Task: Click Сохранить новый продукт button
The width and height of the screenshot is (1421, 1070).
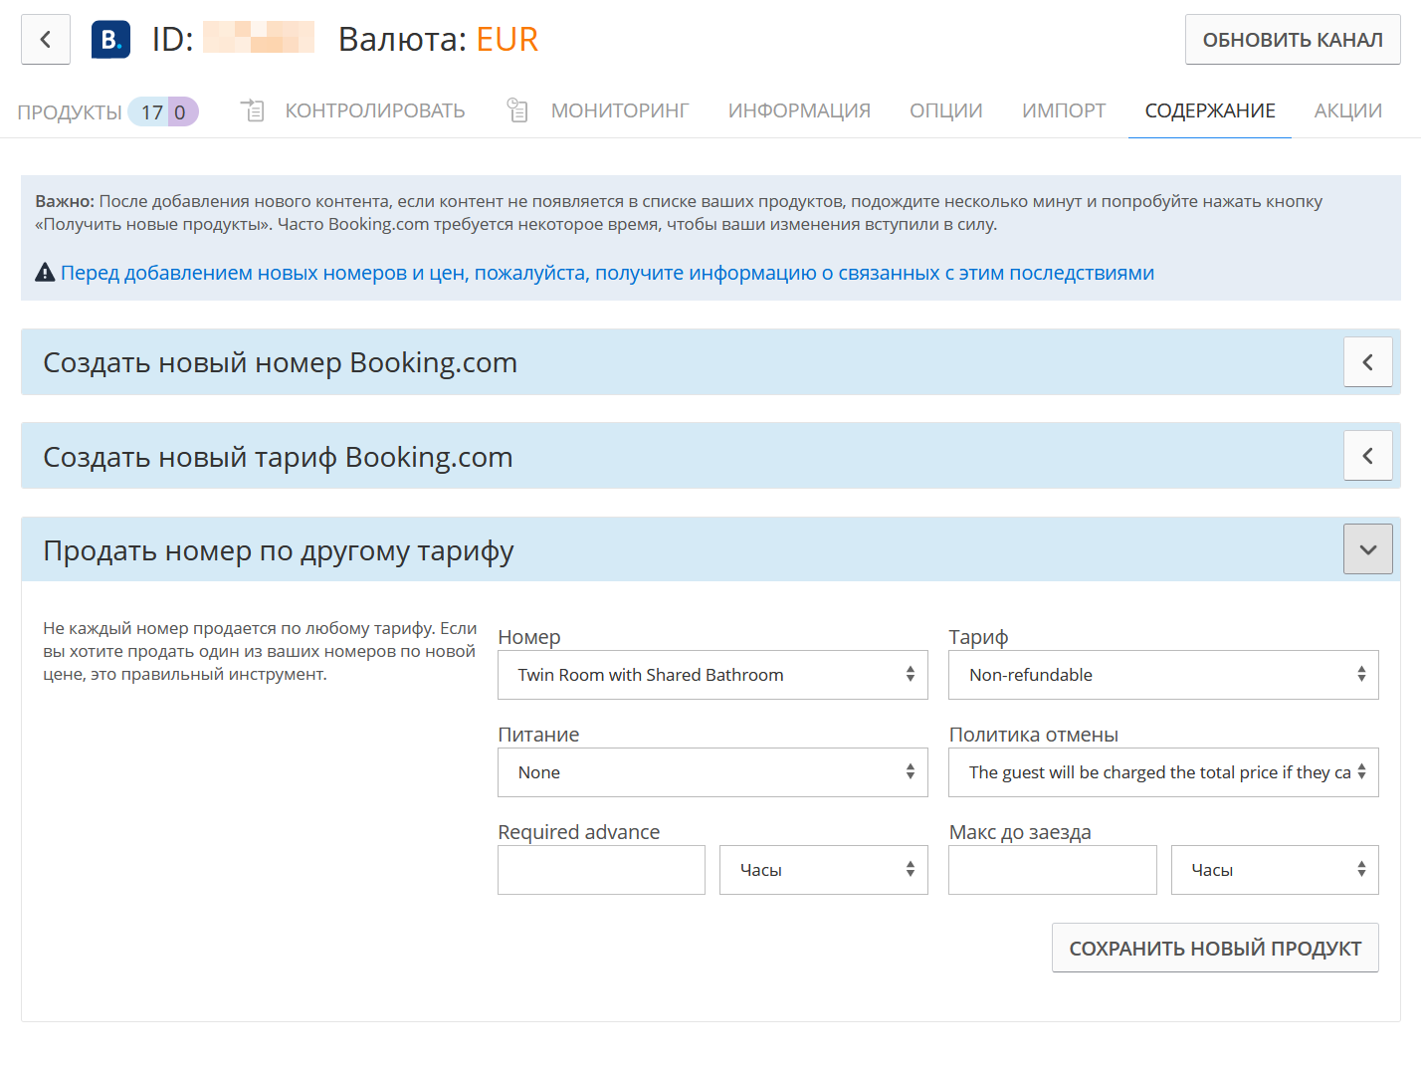Action: [x=1215, y=948]
